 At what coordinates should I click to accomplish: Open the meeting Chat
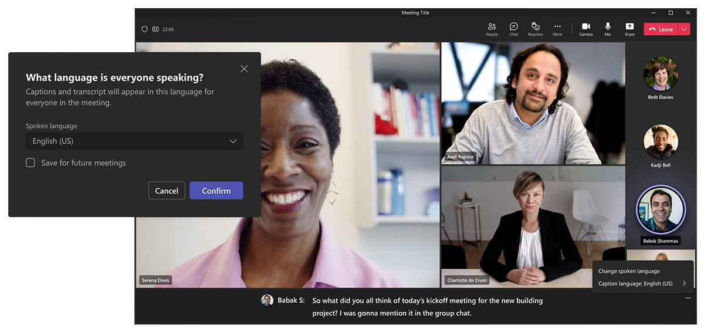(513, 29)
